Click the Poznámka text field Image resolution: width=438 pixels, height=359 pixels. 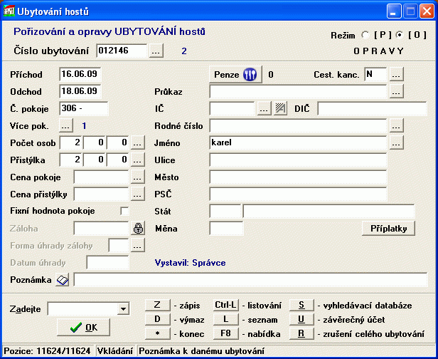(250, 280)
